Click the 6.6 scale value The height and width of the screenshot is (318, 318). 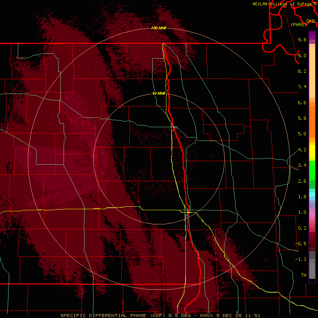click(x=302, y=102)
